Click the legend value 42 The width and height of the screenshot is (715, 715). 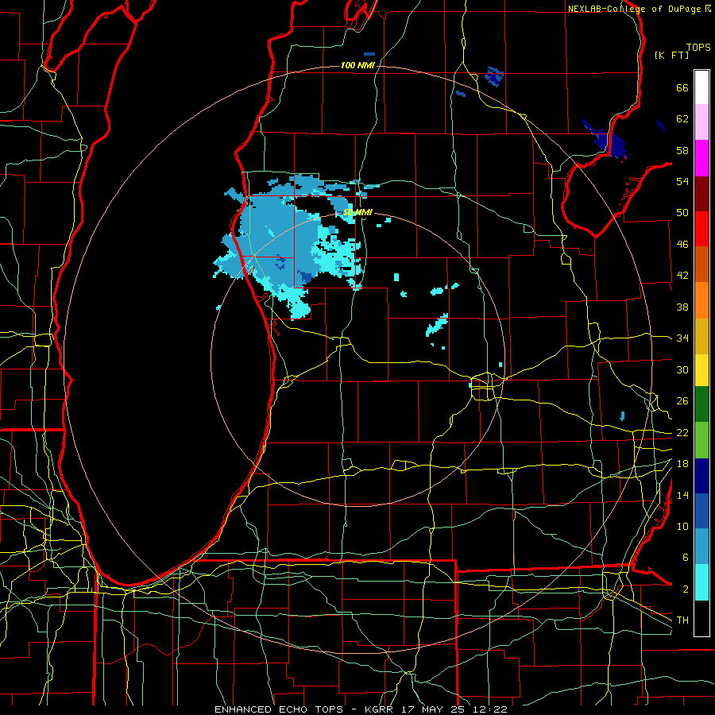pyautogui.click(x=682, y=276)
